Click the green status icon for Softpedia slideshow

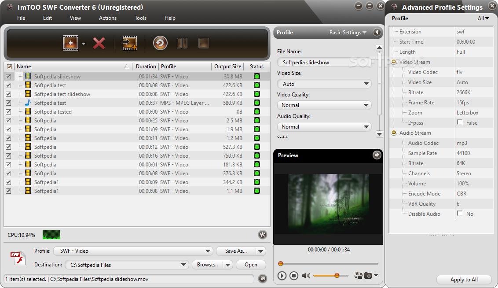(256, 76)
